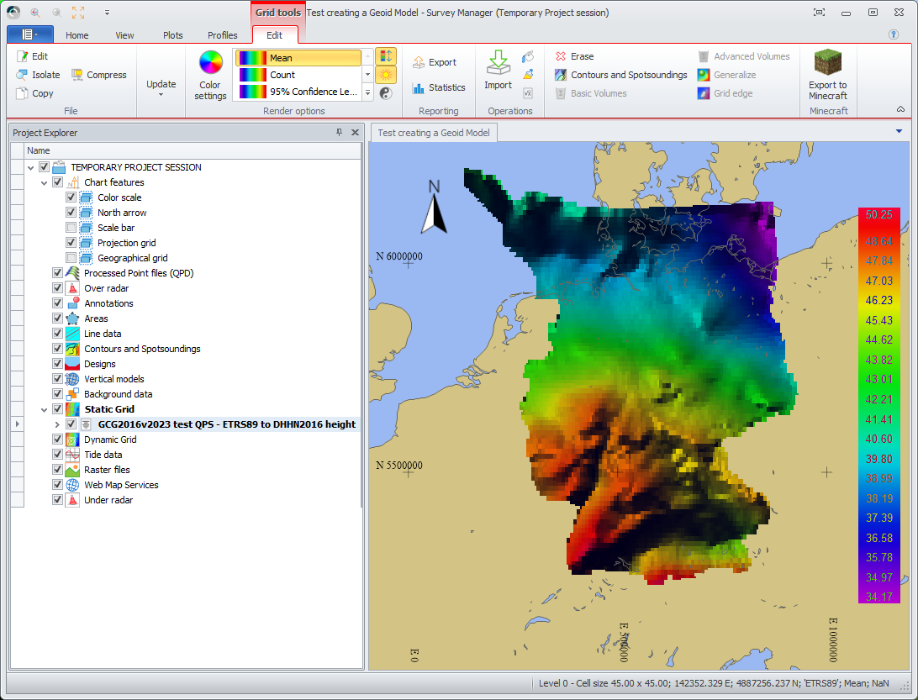Click Contours and Spotsoundings ribbon tool
This screenshot has width=918, height=700.
coord(620,75)
